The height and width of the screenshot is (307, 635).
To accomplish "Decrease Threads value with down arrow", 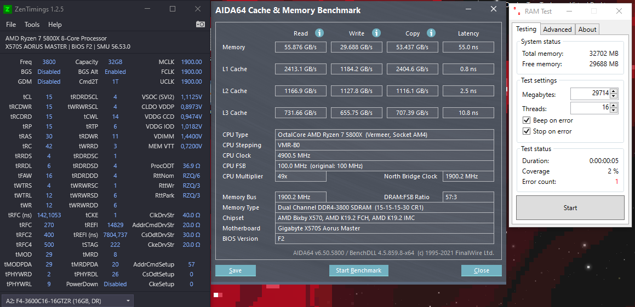I will 614,110.
